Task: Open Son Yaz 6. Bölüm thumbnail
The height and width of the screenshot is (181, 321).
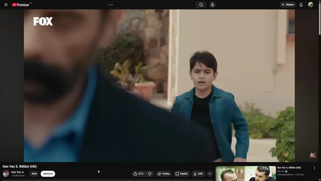Action: tap(246, 173)
